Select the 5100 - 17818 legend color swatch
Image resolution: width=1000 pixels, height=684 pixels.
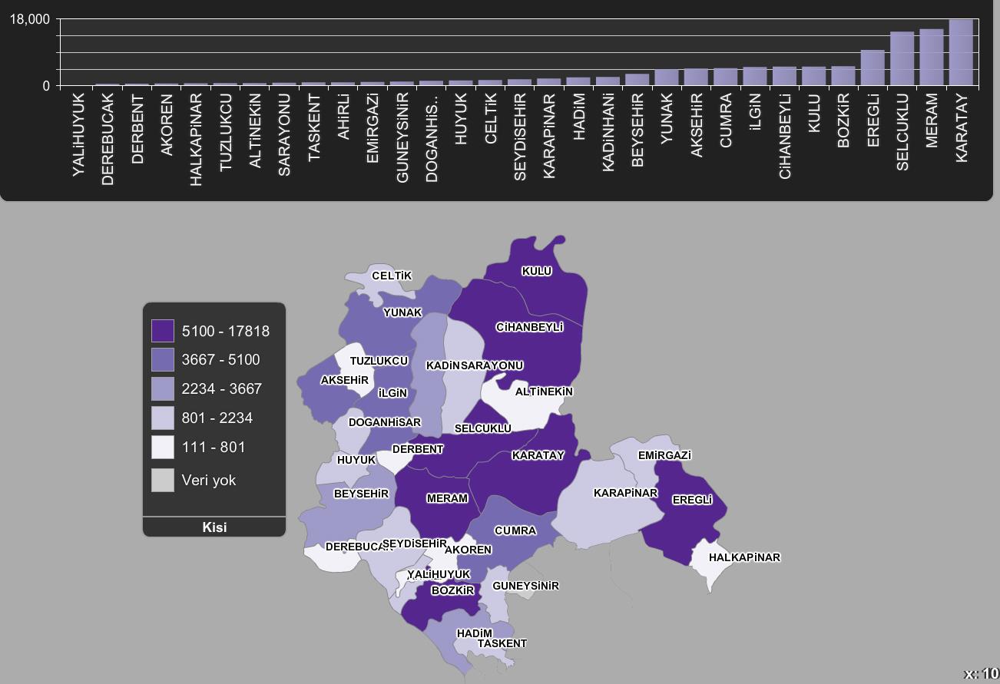[x=163, y=331]
